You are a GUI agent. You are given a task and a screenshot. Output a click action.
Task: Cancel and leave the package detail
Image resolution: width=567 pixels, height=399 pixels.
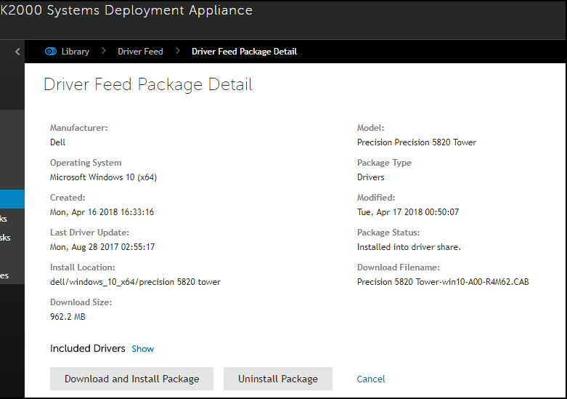[371, 379]
